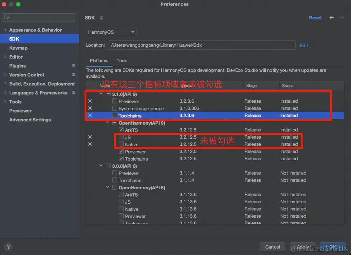Click the X mark beside the JS row
The height and width of the screenshot is (255, 351).
pyautogui.click(x=90, y=137)
